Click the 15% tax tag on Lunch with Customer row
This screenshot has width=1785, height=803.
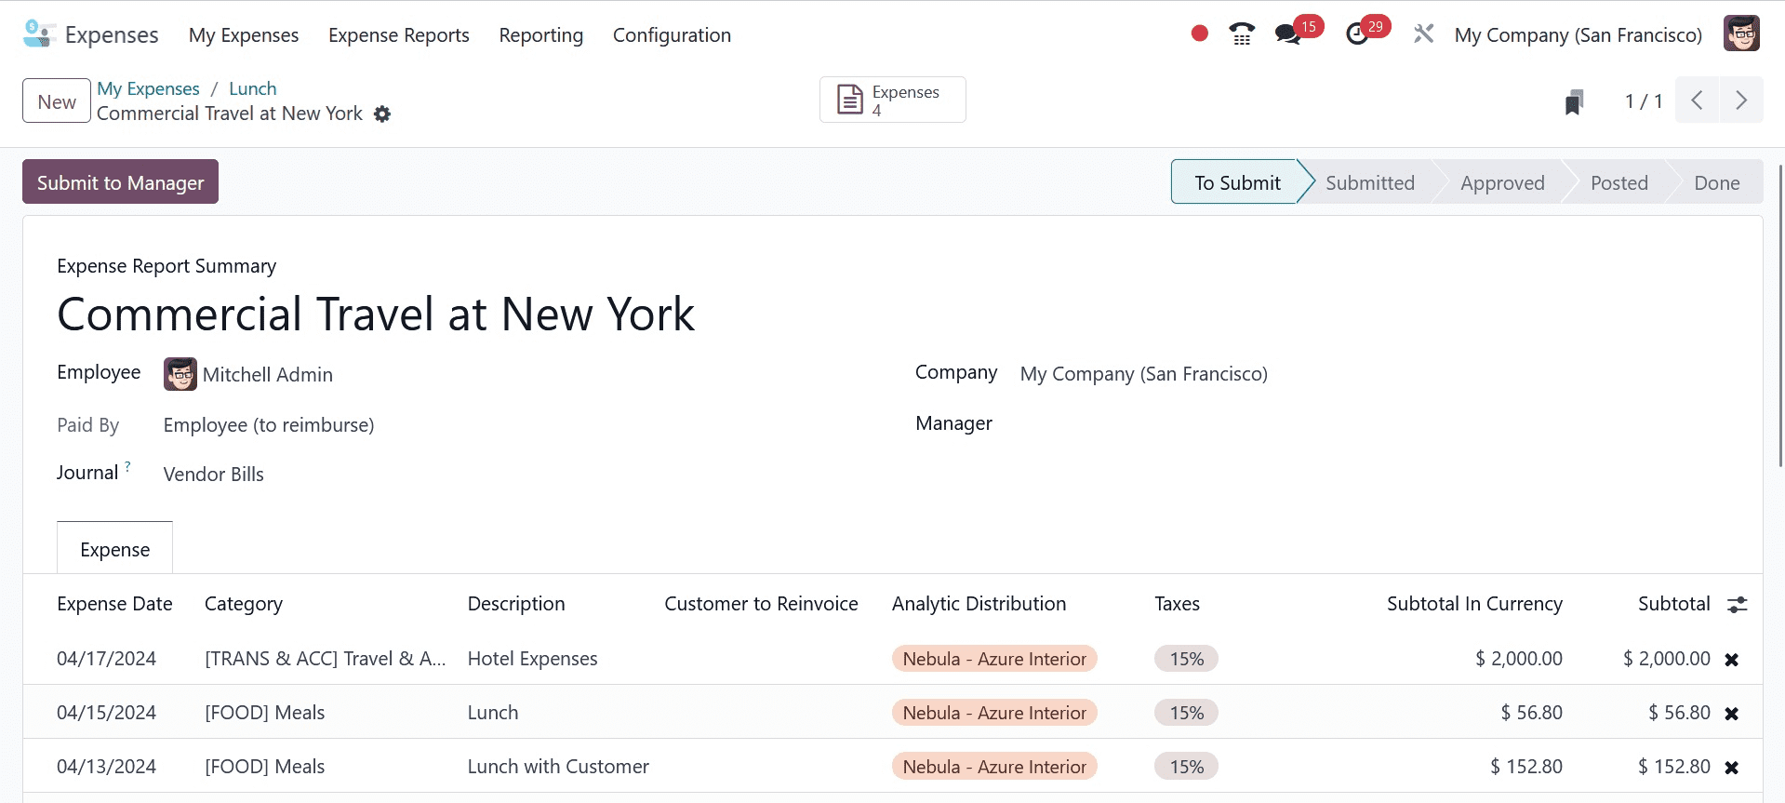click(1187, 767)
